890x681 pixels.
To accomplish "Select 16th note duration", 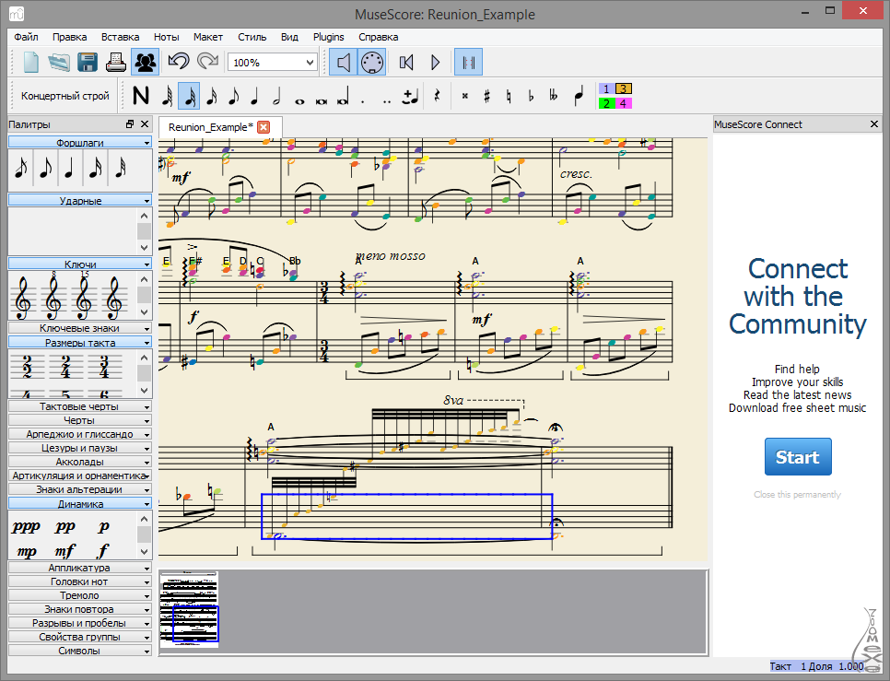I will [211, 96].
